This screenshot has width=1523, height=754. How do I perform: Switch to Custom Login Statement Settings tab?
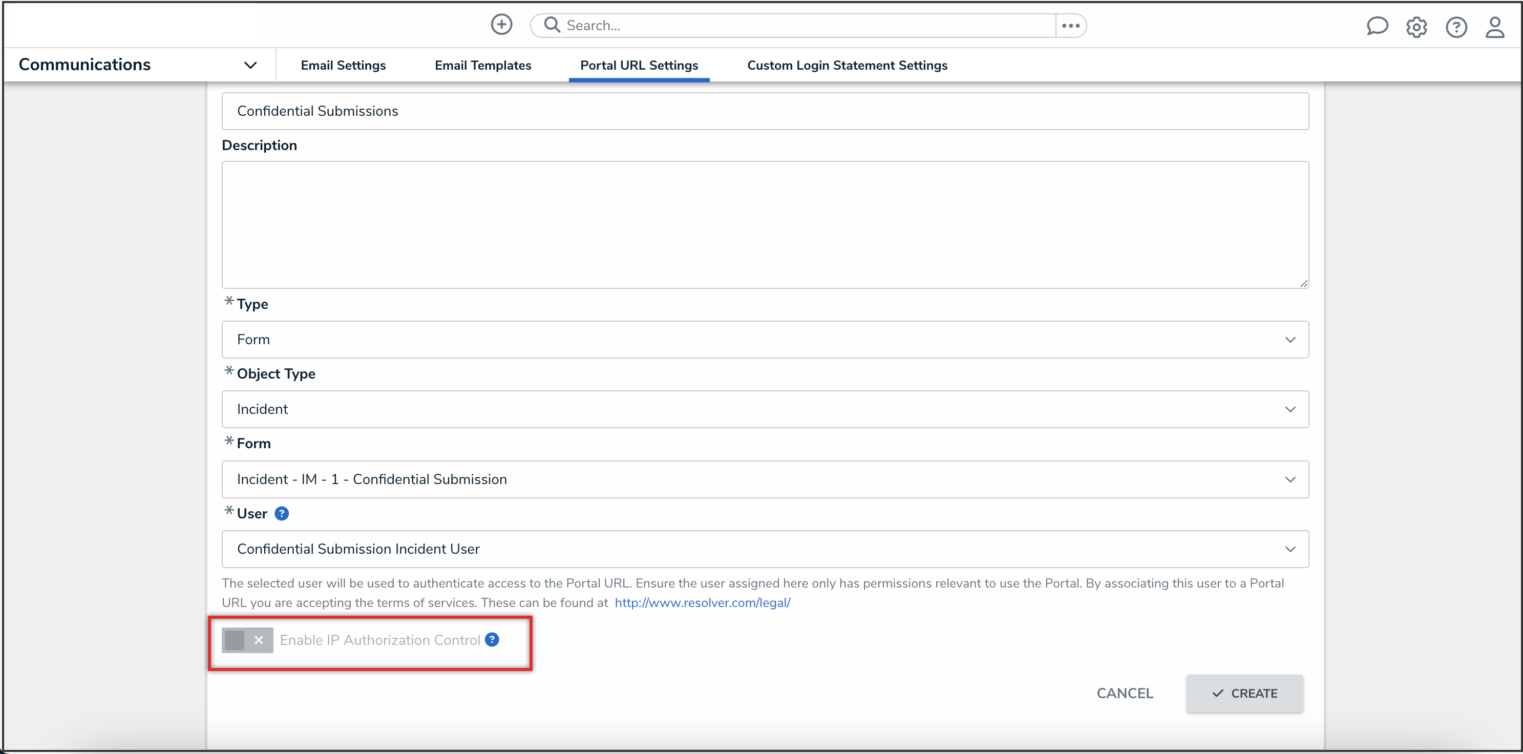point(847,65)
